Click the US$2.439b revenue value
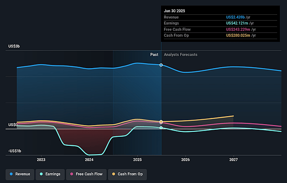This screenshot has width=287, height=183. pos(235,17)
